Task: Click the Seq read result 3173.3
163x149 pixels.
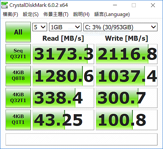Action: coord(63,54)
